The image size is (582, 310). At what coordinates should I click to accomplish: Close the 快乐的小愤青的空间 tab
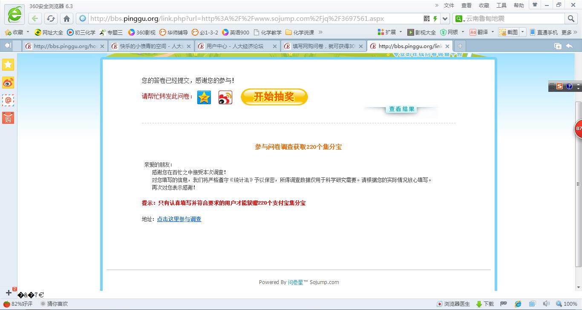pyautogui.click(x=188, y=46)
